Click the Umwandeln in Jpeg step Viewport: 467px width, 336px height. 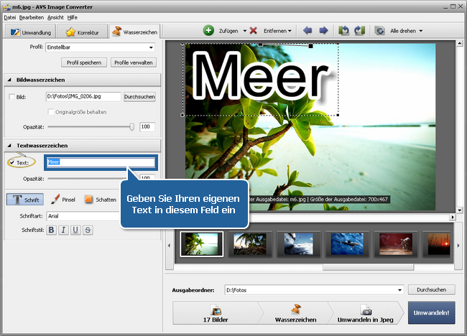(366, 313)
